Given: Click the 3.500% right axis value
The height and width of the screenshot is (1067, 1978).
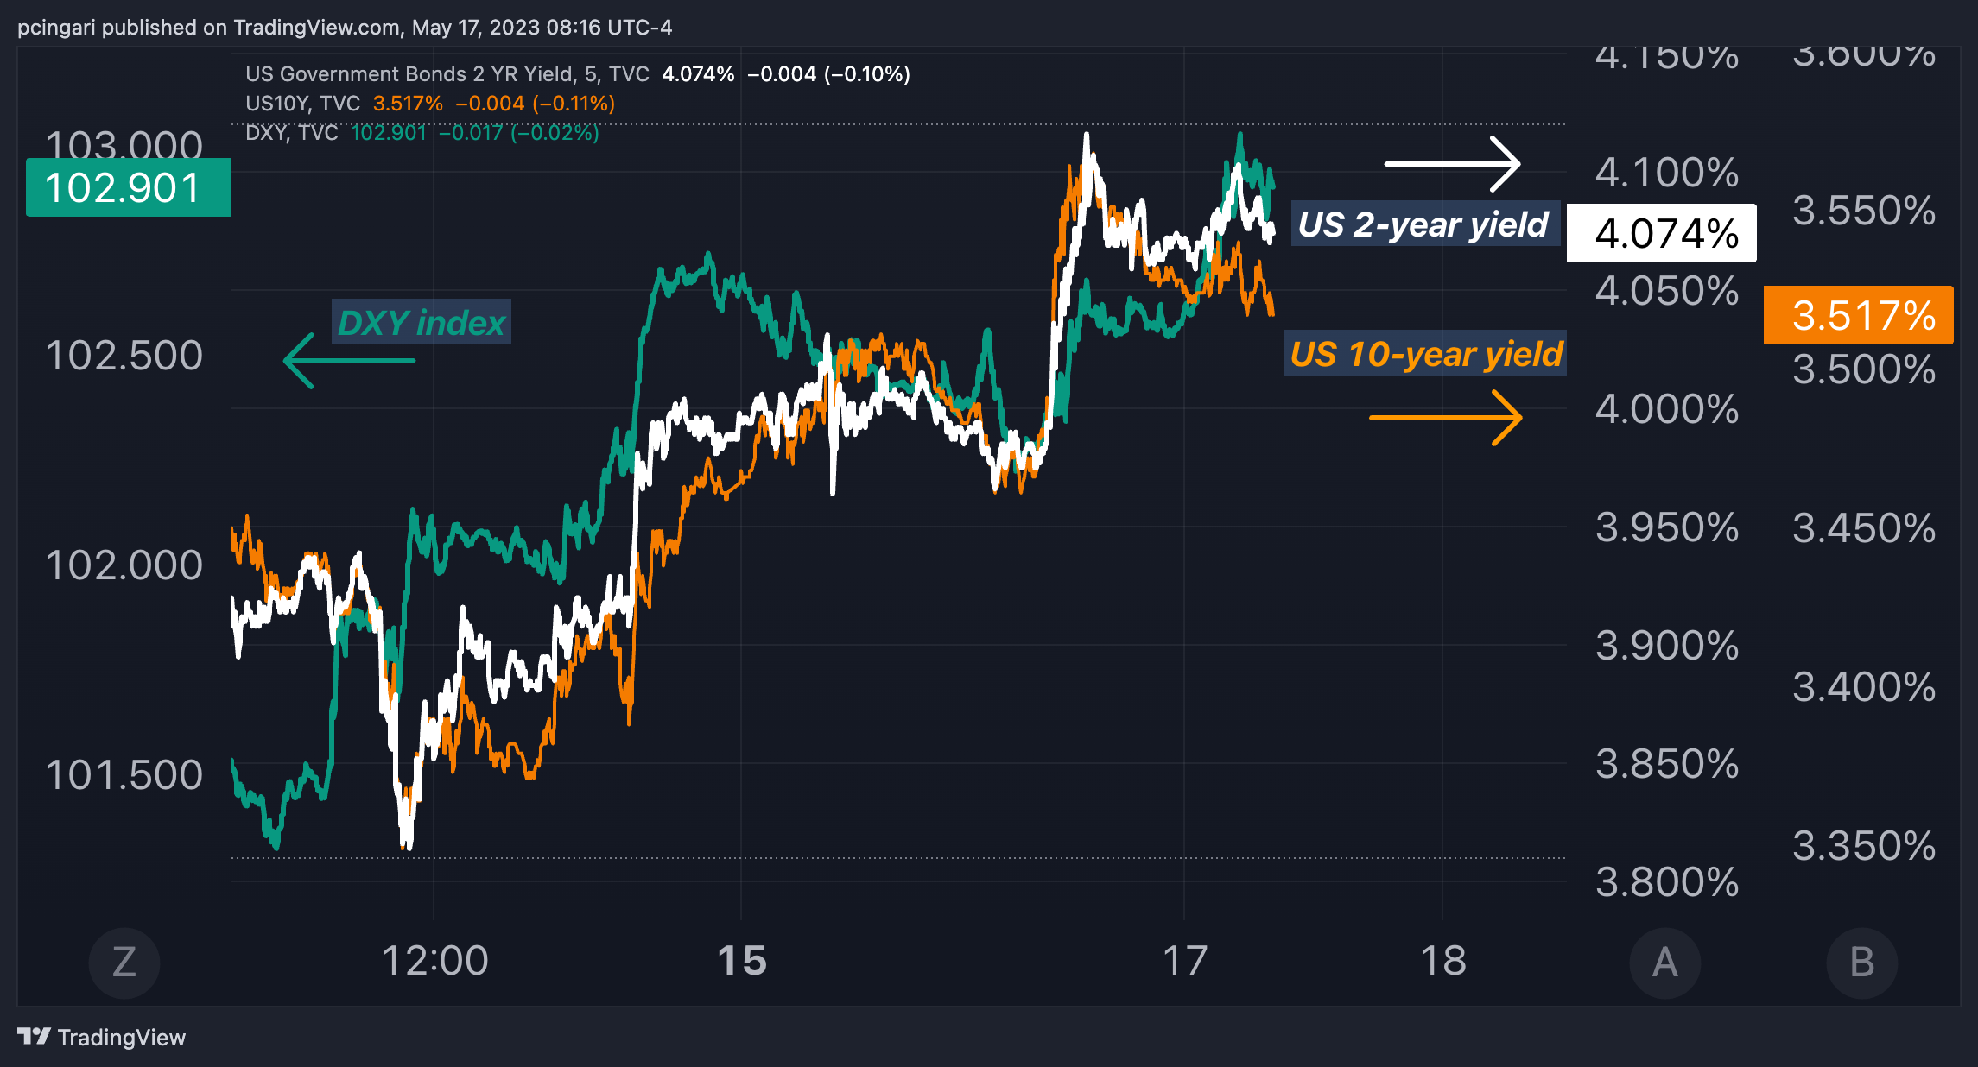Looking at the screenshot, I should (x=1864, y=369).
